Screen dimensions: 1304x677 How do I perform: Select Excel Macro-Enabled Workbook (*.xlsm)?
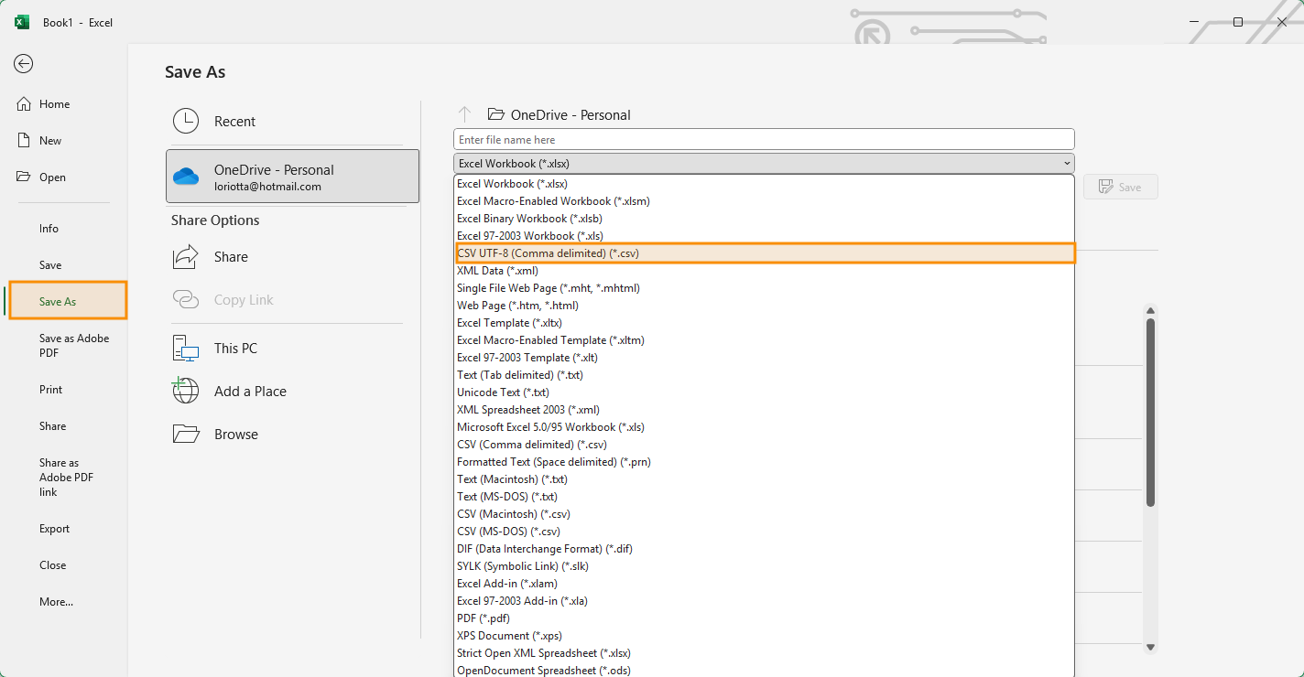(764, 201)
